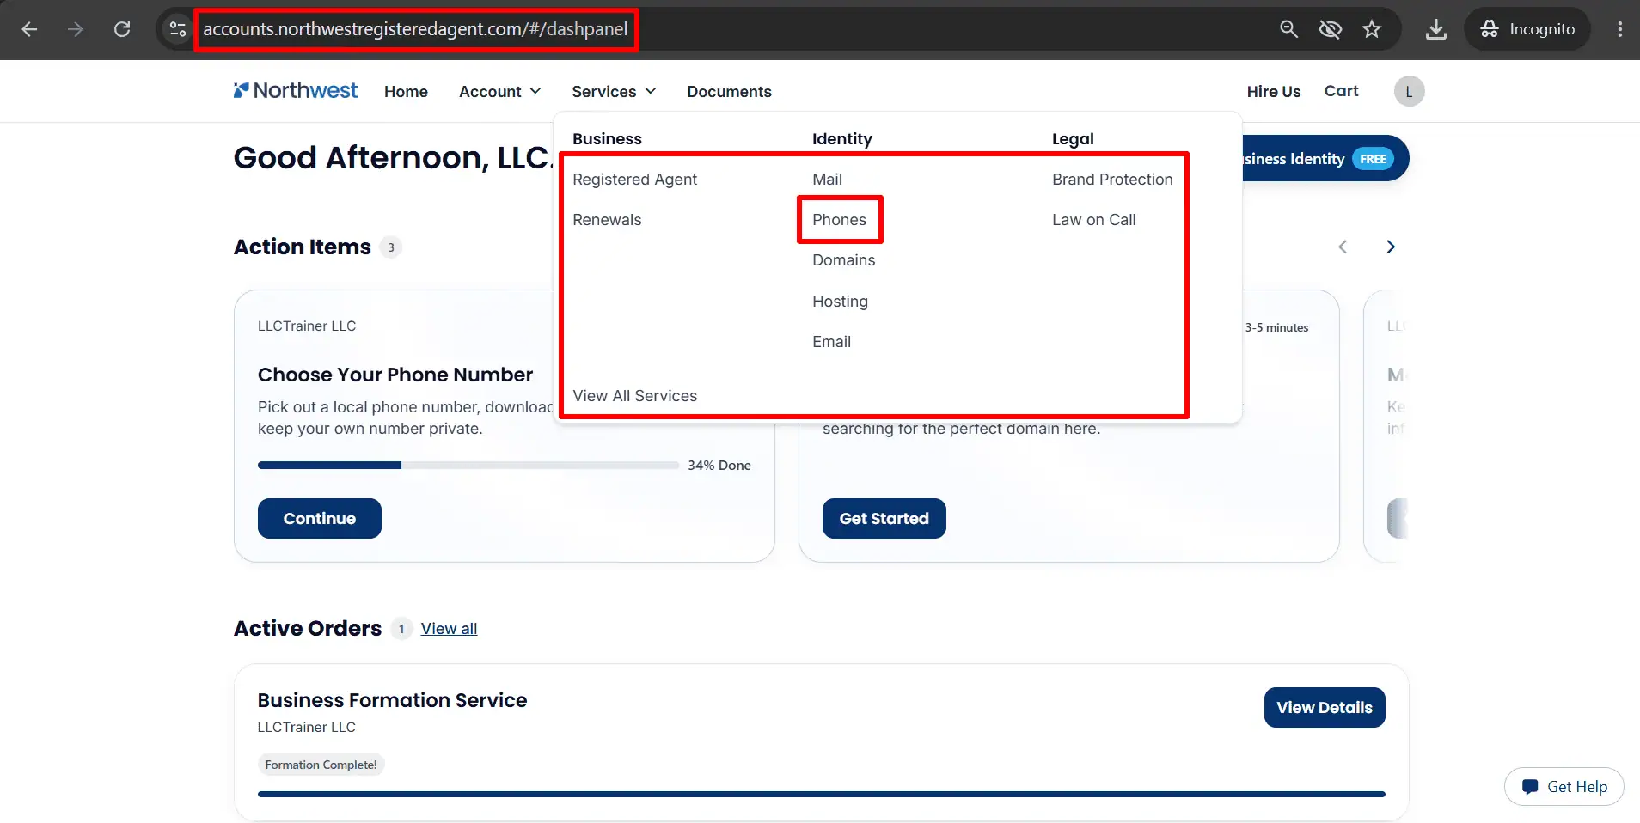Open the Get Help chat button
This screenshot has width=1640, height=823.
coord(1564,787)
